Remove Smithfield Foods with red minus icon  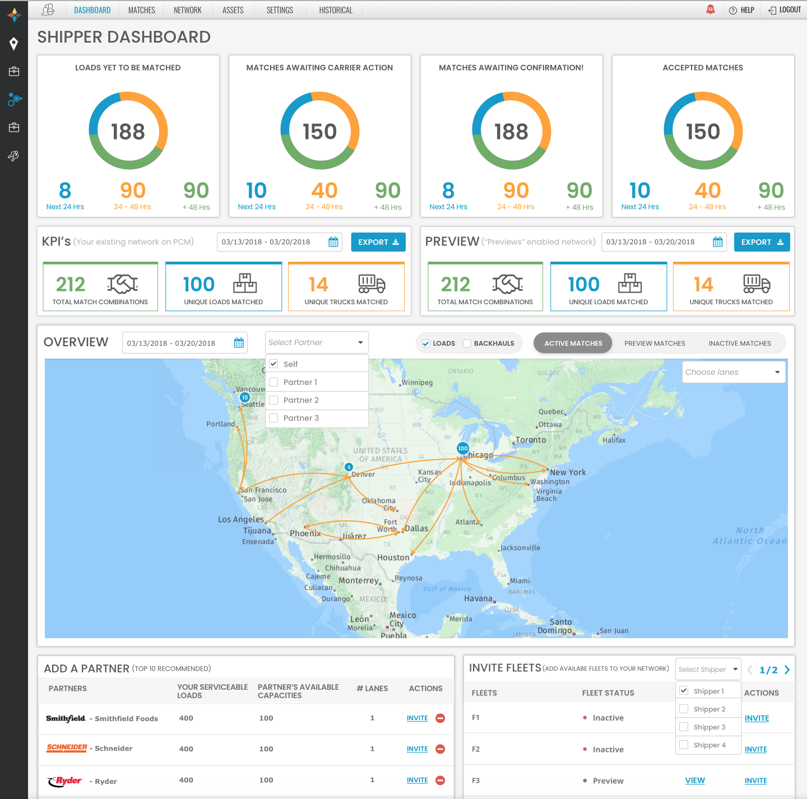(x=440, y=718)
